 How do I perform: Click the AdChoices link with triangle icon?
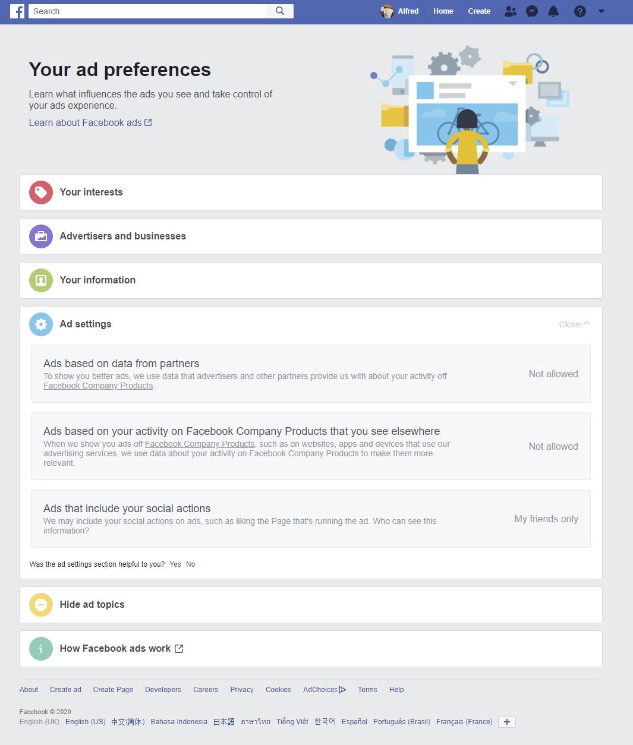pos(325,690)
